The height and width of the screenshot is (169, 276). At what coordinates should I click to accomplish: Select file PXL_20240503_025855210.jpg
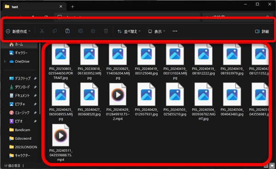pos(175,100)
